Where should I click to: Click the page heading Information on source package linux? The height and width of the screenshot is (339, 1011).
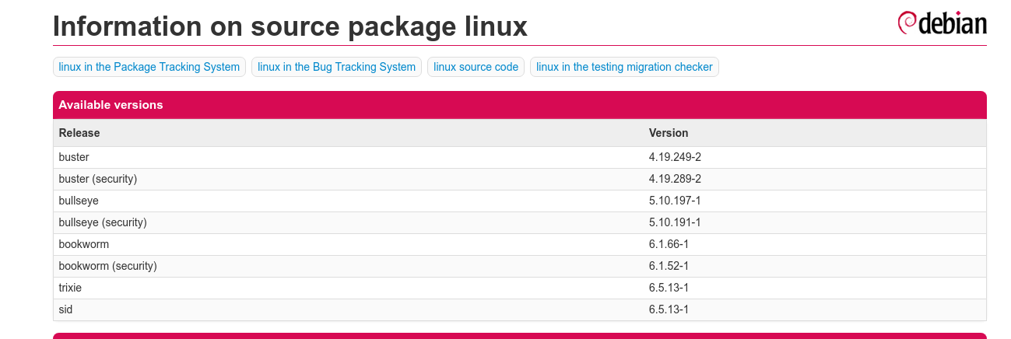[x=290, y=26]
